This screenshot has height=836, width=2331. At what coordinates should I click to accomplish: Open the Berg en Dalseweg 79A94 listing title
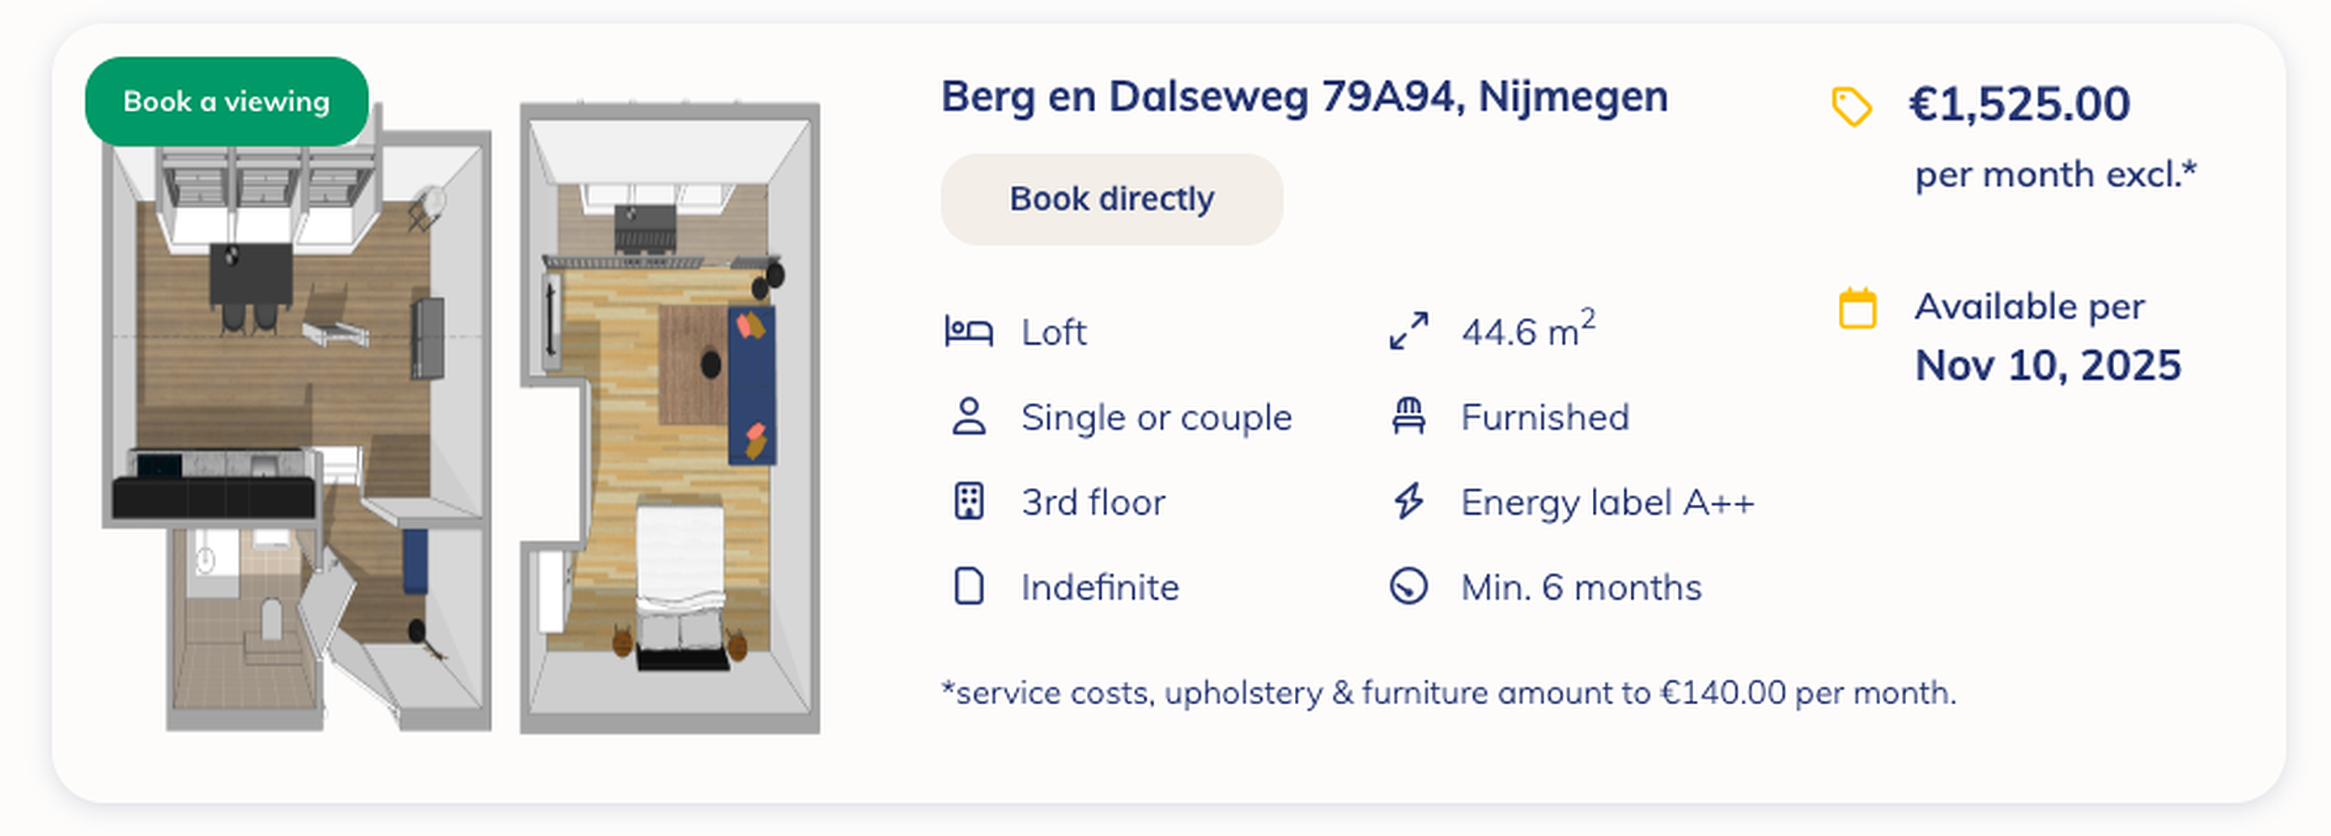coord(1304,97)
